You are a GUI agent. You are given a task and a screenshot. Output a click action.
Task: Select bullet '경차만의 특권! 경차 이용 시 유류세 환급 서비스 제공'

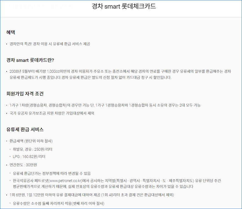pyautogui.click(x=50, y=44)
